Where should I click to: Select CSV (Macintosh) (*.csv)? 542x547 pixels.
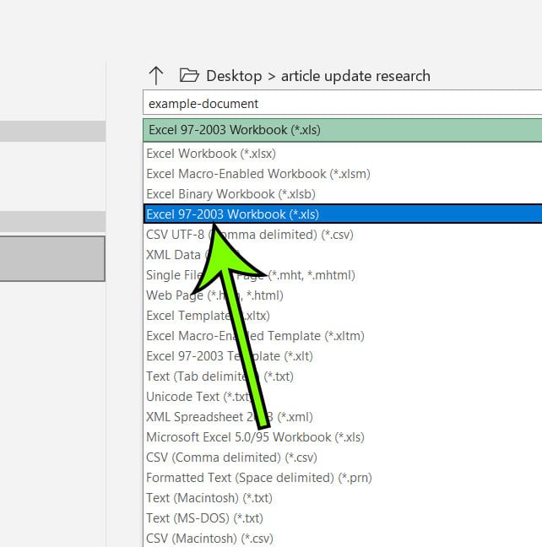point(343,538)
